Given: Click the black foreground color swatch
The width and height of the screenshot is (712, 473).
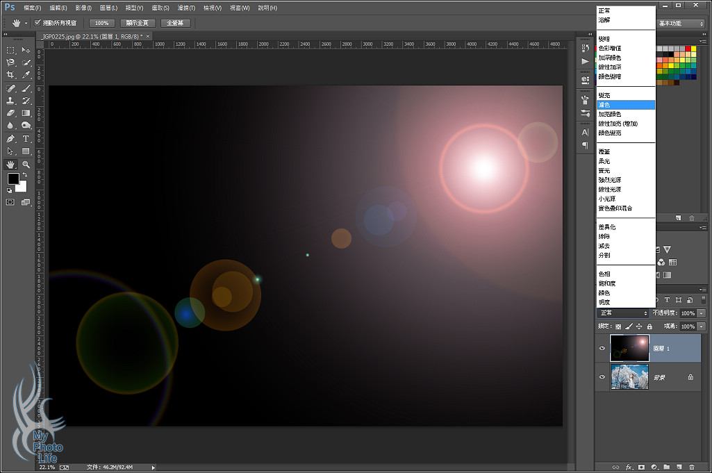Looking at the screenshot, I should (x=13, y=179).
